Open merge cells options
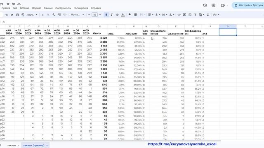 [x=142, y=15]
